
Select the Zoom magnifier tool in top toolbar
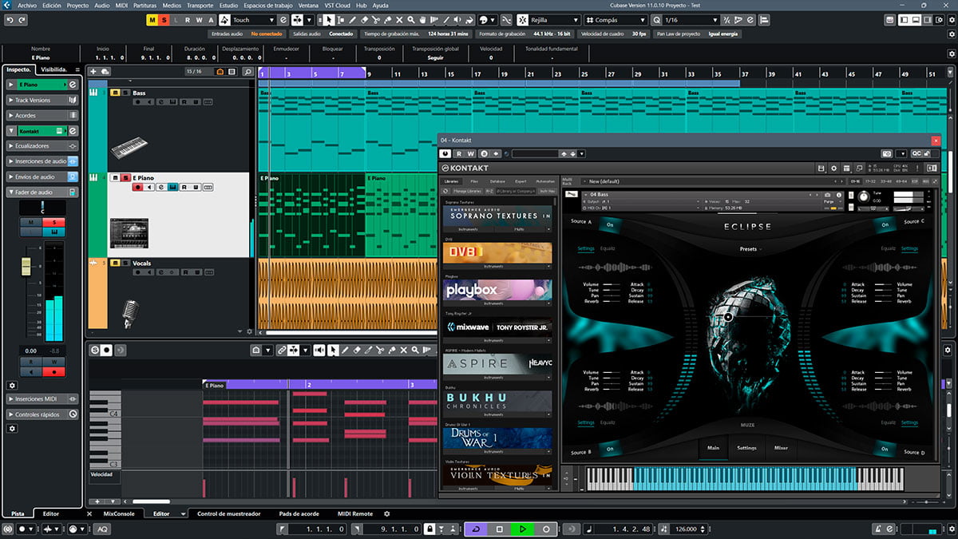coord(411,19)
